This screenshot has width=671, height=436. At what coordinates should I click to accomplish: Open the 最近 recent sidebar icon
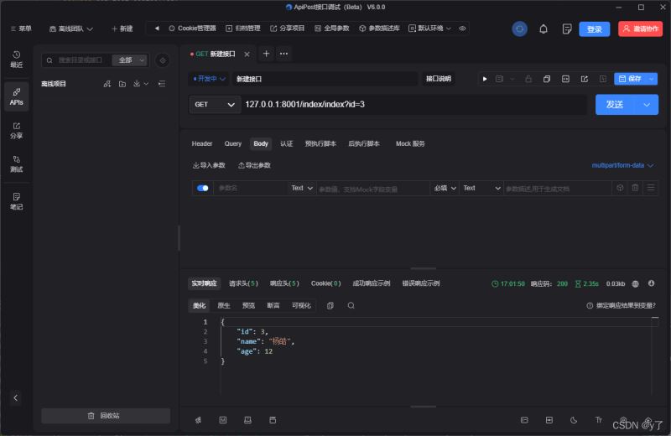(x=16, y=59)
